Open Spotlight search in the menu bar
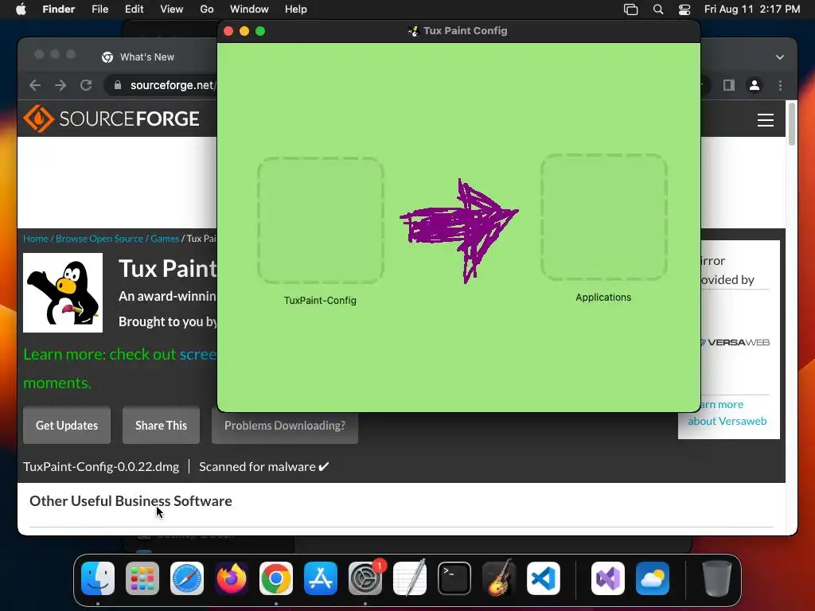The width and height of the screenshot is (815, 611). point(658,10)
